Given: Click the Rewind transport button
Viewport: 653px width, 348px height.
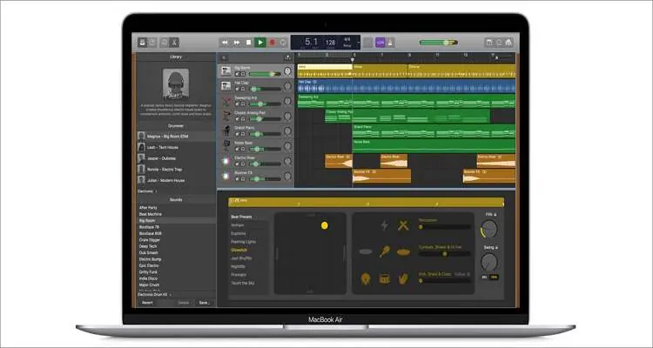Looking at the screenshot, I should click(225, 43).
